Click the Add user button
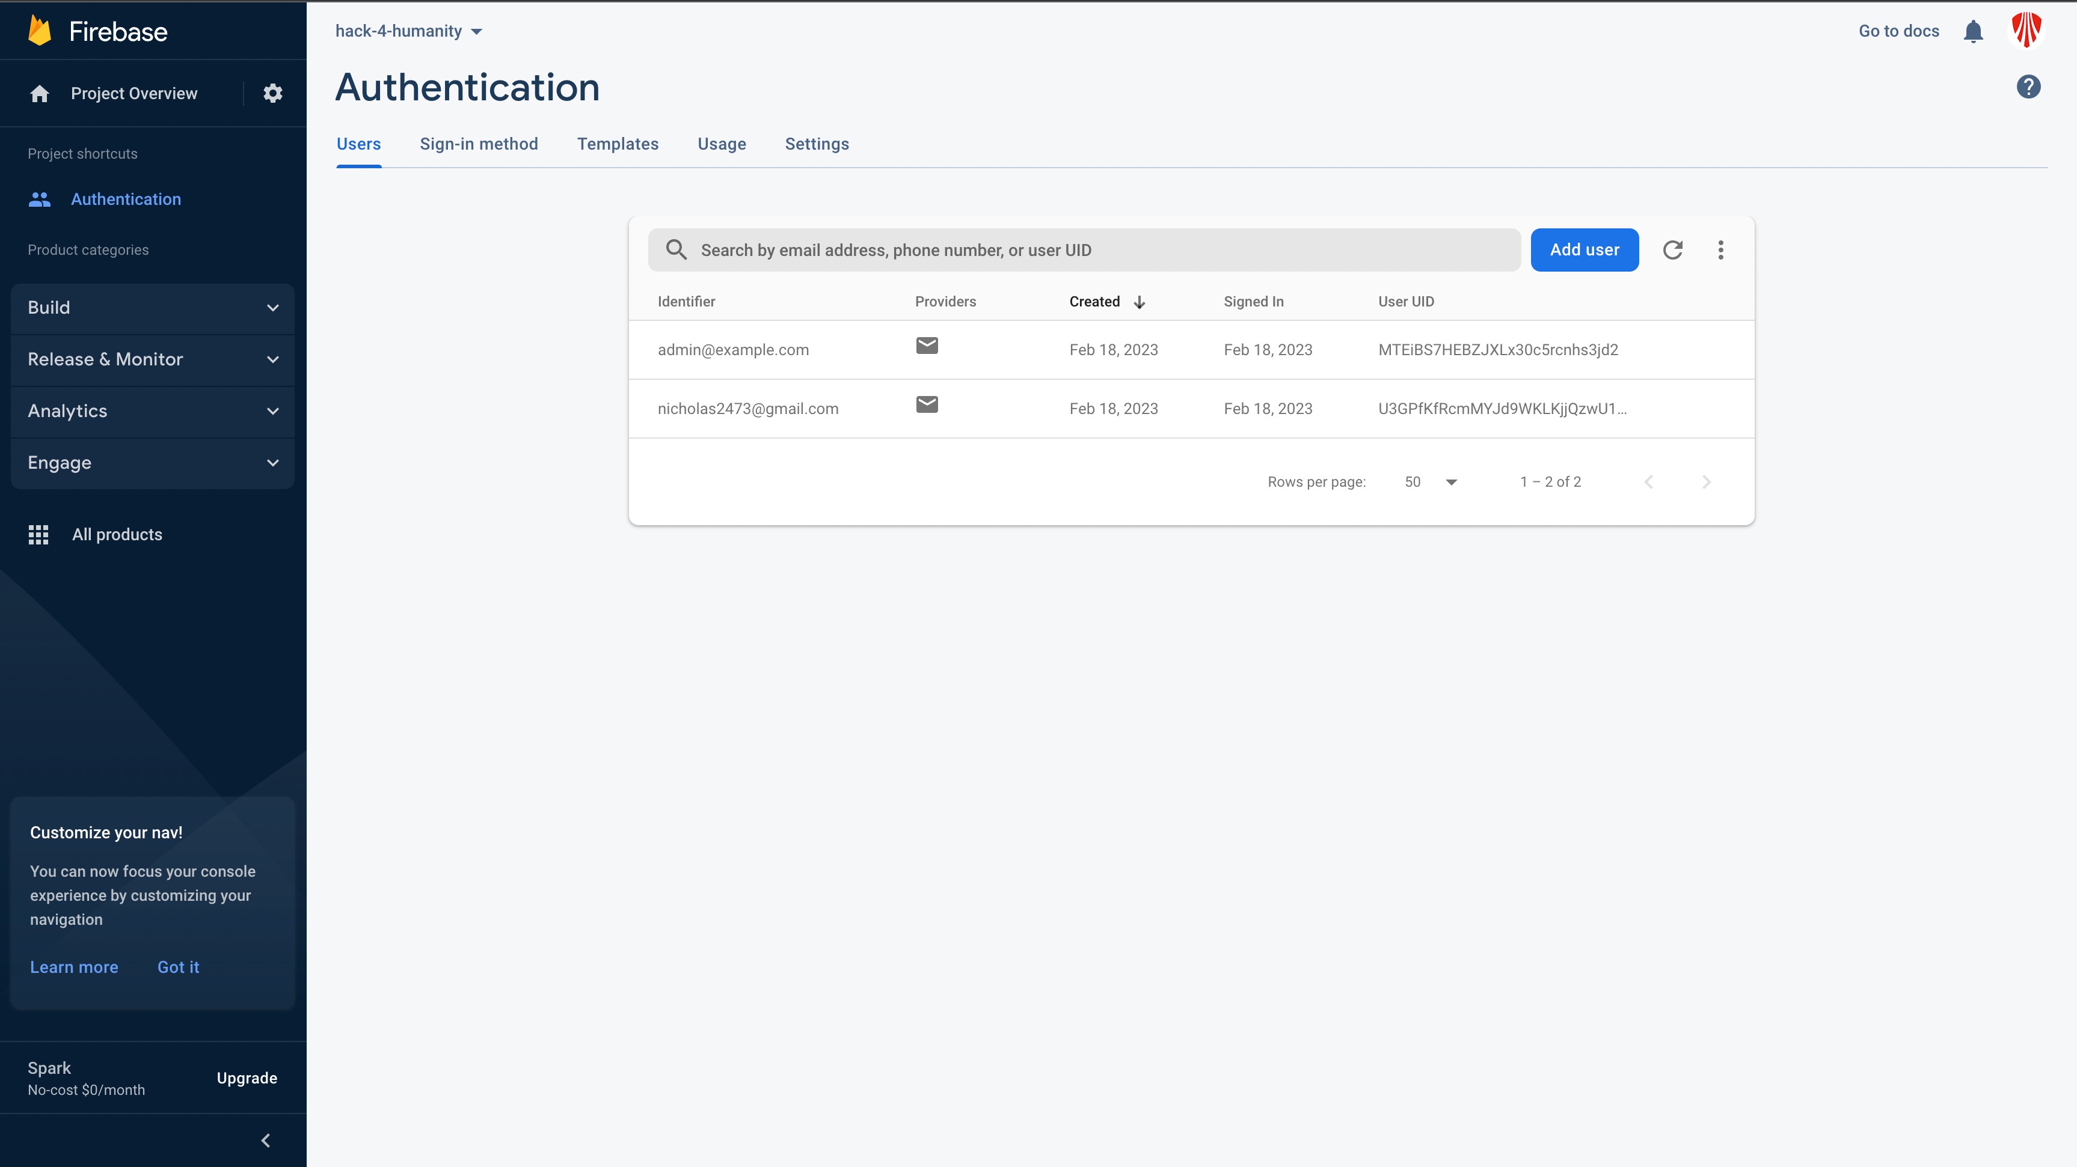The image size is (2077, 1167). 1583,250
